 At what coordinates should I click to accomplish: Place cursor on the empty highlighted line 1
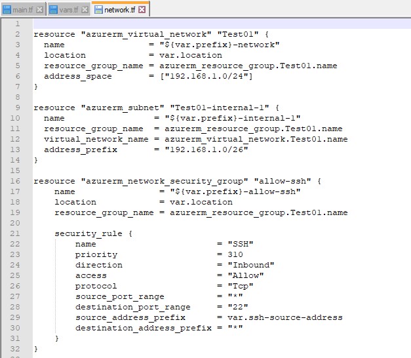point(197,24)
